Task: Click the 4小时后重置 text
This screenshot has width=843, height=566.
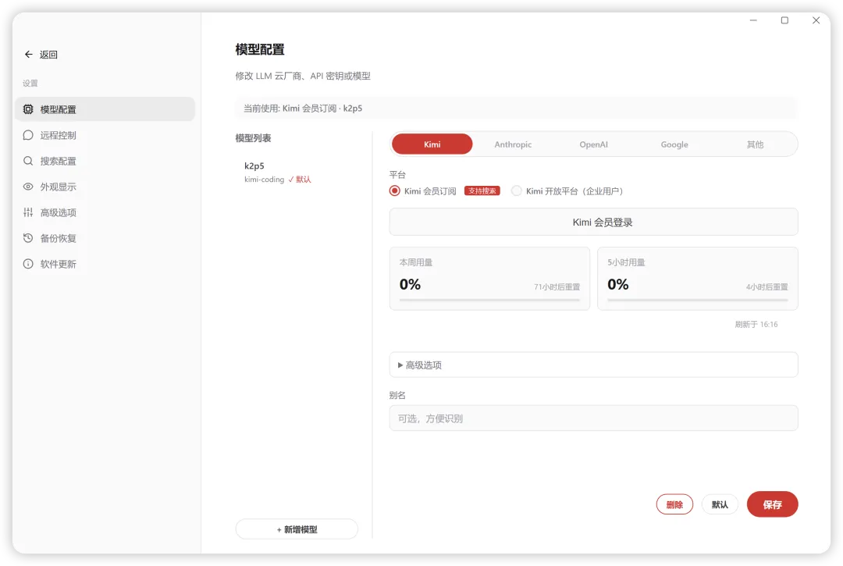Action: click(767, 287)
